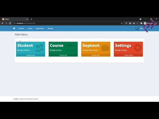Click the Student card heading

tap(25, 45)
